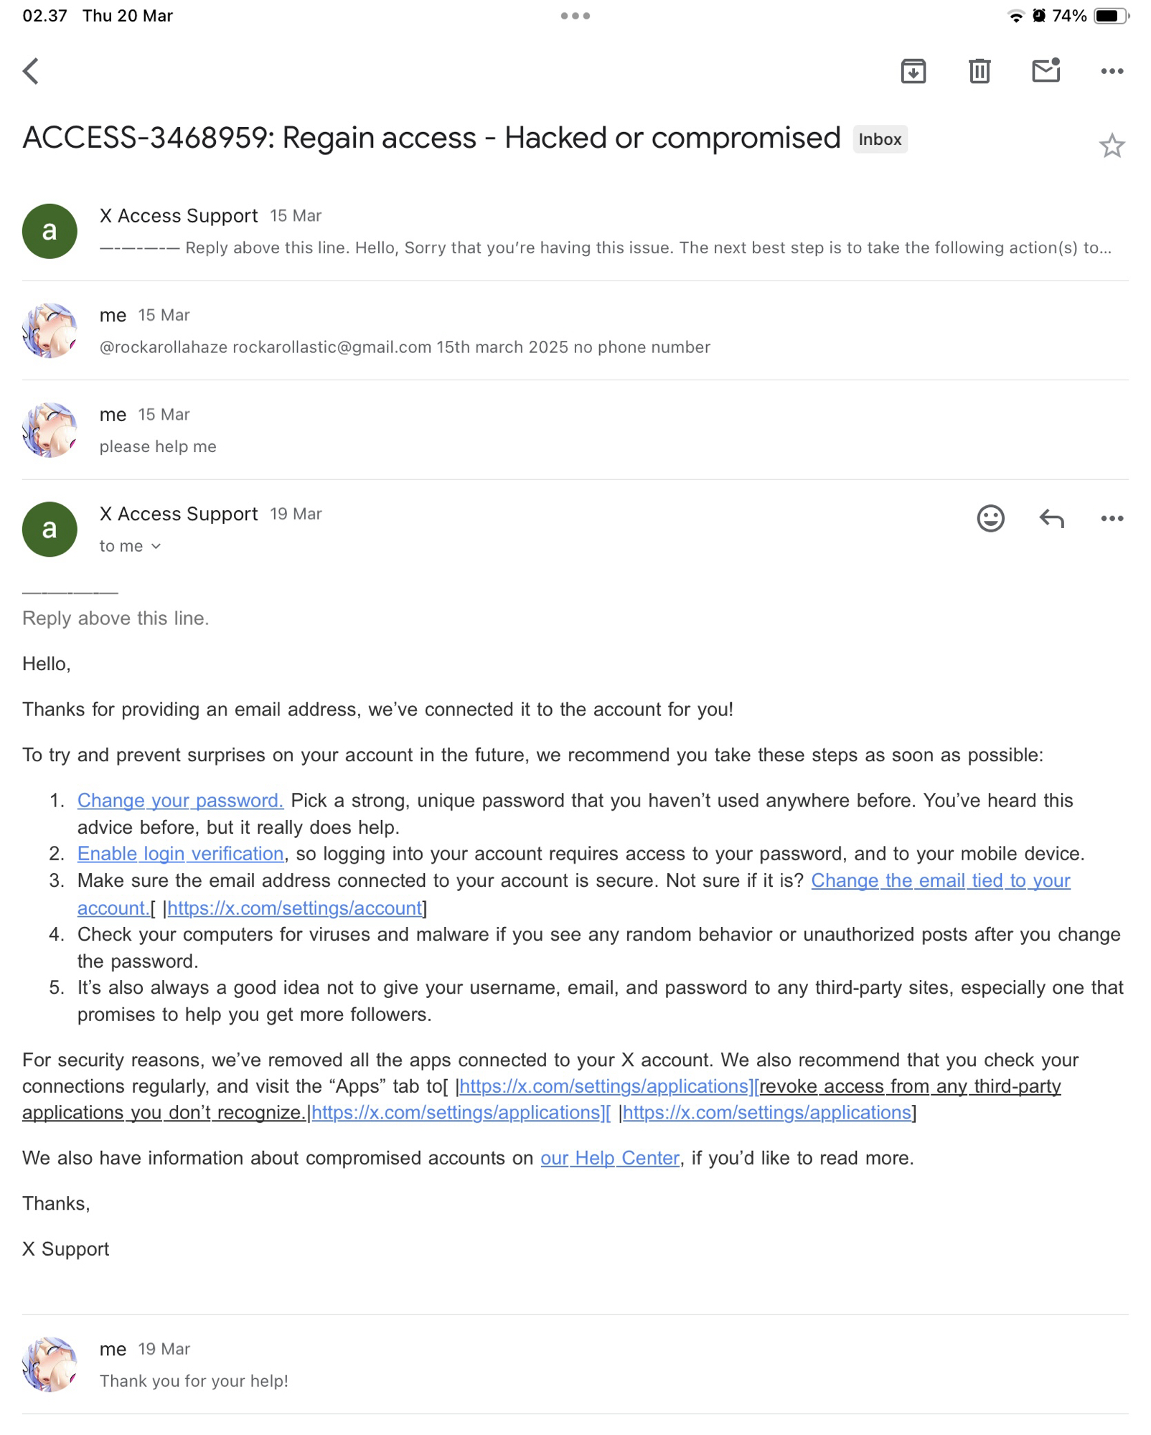Screen dimensions: 1151x1435
Task: Tap the Inbox label tag
Action: [880, 139]
